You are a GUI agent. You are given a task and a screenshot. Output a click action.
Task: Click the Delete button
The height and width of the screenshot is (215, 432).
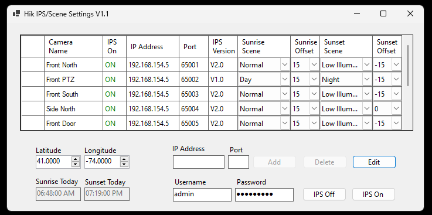coord(325,162)
